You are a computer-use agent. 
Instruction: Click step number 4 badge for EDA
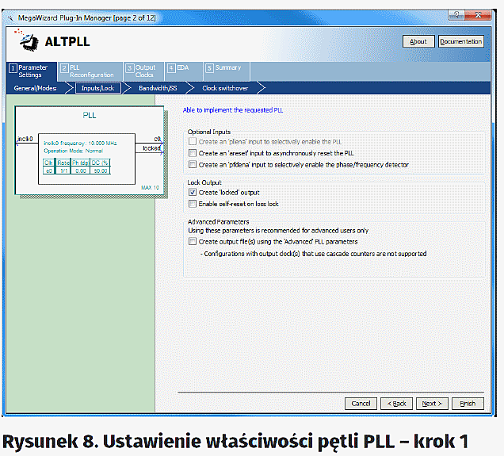pos(170,68)
